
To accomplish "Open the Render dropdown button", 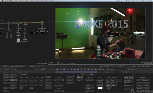I will (6, 72).
